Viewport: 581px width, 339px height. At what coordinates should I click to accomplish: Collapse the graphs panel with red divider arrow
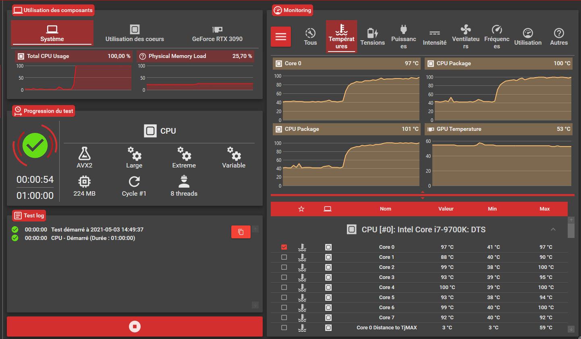point(422,195)
